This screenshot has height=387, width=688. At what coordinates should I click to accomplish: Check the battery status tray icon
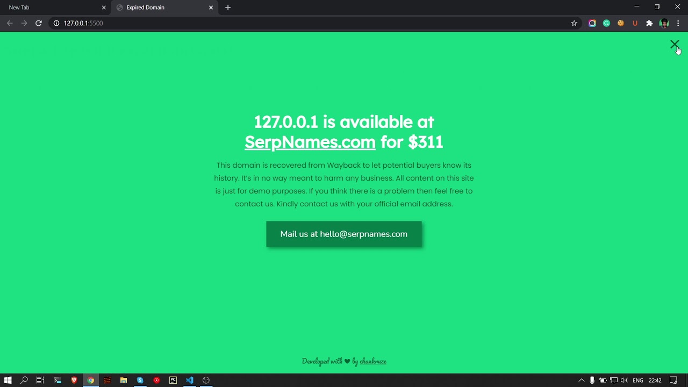pyautogui.click(x=603, y=380)
